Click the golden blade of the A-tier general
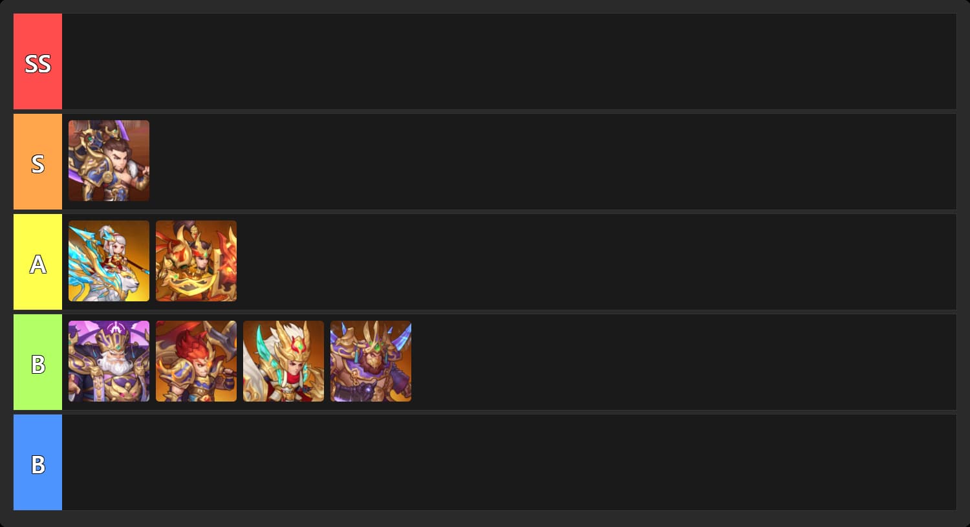Image resolution: width=970 pixels, height=527 pixels. (188, 288)
